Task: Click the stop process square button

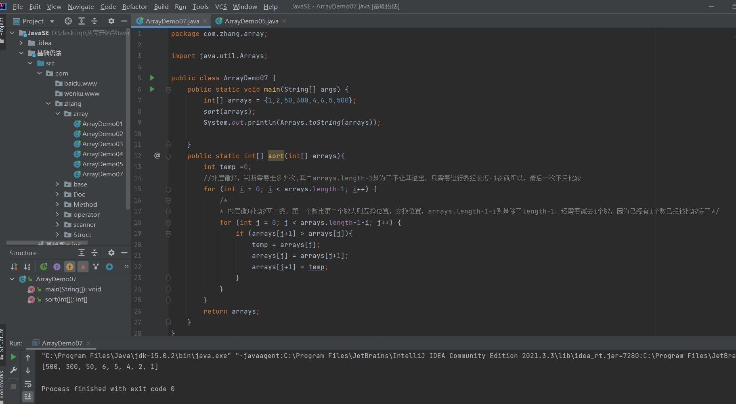Action: [x=13, y=386]
